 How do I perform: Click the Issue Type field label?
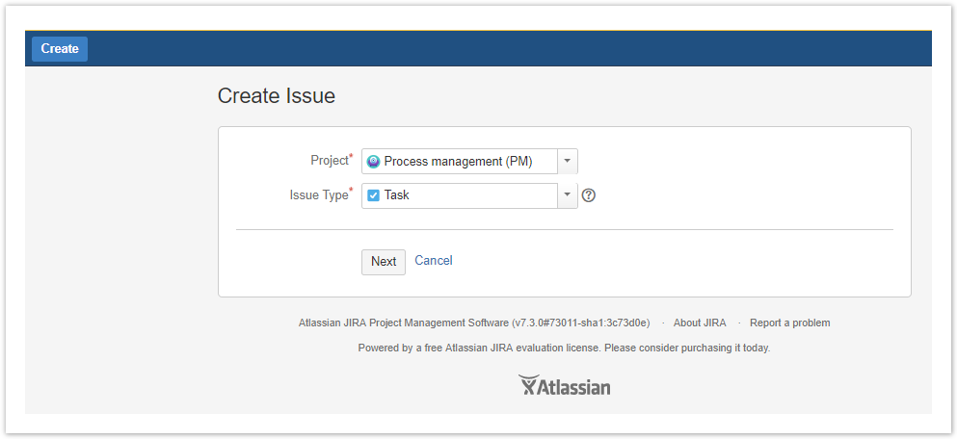click(x=318, y=195)
